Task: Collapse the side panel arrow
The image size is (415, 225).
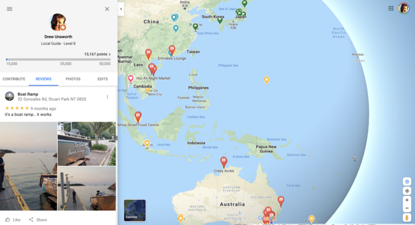Action: click(121, 9)
